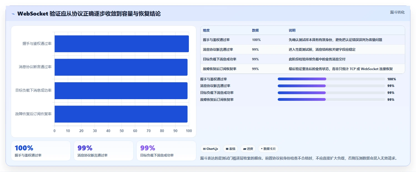Click the 握手与鉴权通过率 progress bar
Screen dimensions: 416x172
(x=331, y=79)
